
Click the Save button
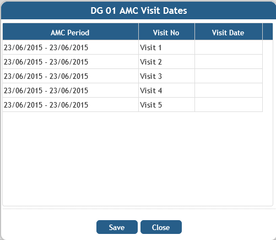click(x=117, y=227)
